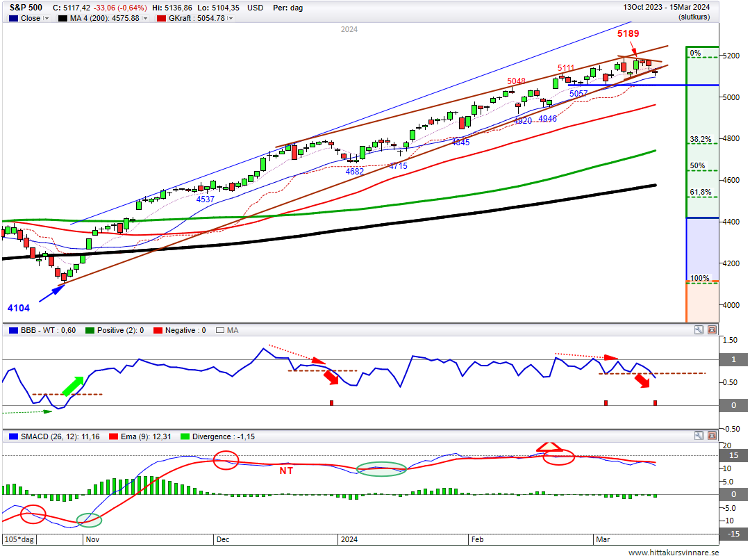Image resolution: width=750 pixels, height=556 pixels.
Task: Click the blue BBB - WT color swatch
Action: [x=13, y=330]
